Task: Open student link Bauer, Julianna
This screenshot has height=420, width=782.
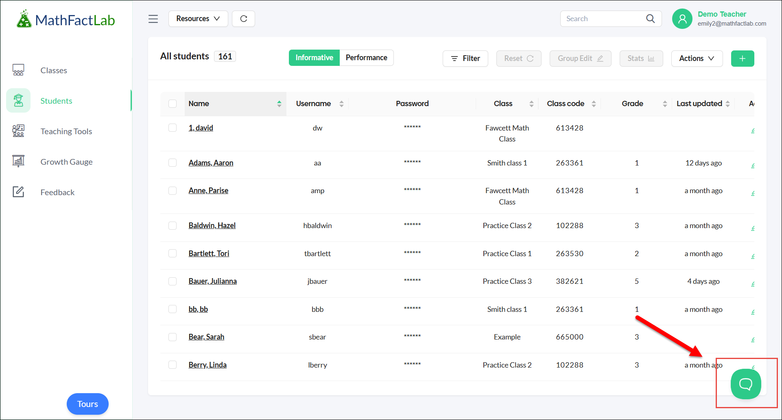Action: (212, 281)
